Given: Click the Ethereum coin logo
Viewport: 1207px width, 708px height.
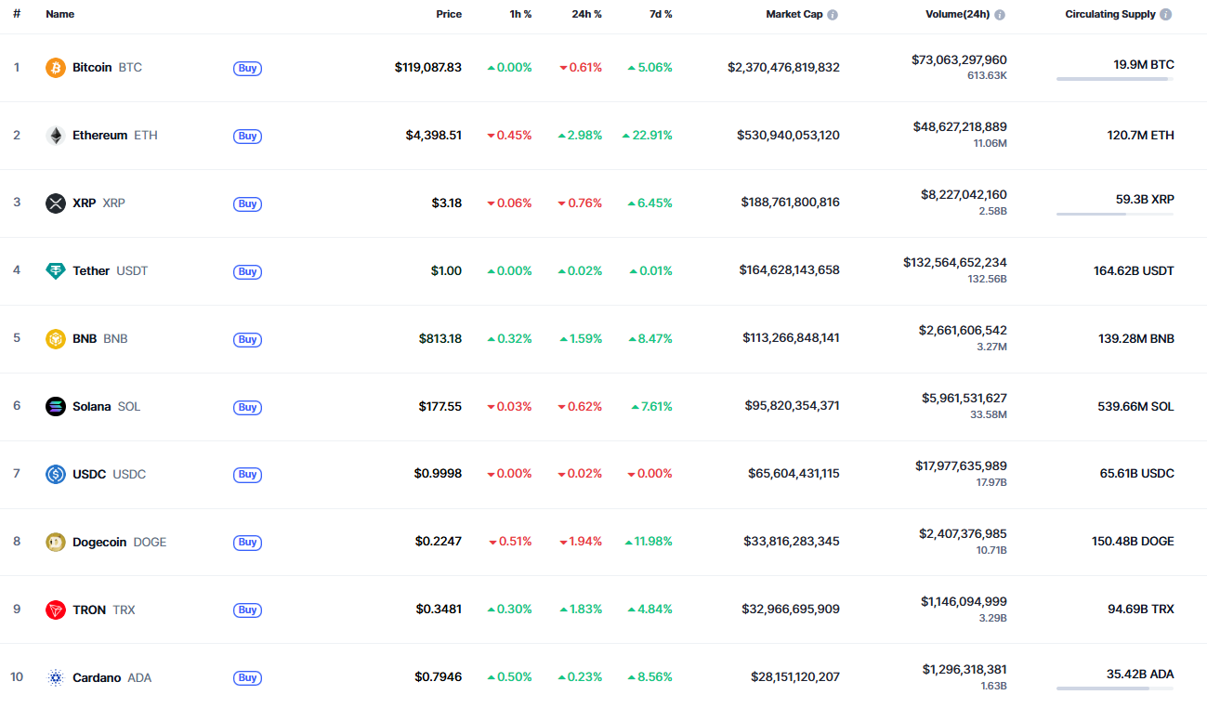Looking at the screenshot, I should tap(56, 136).
